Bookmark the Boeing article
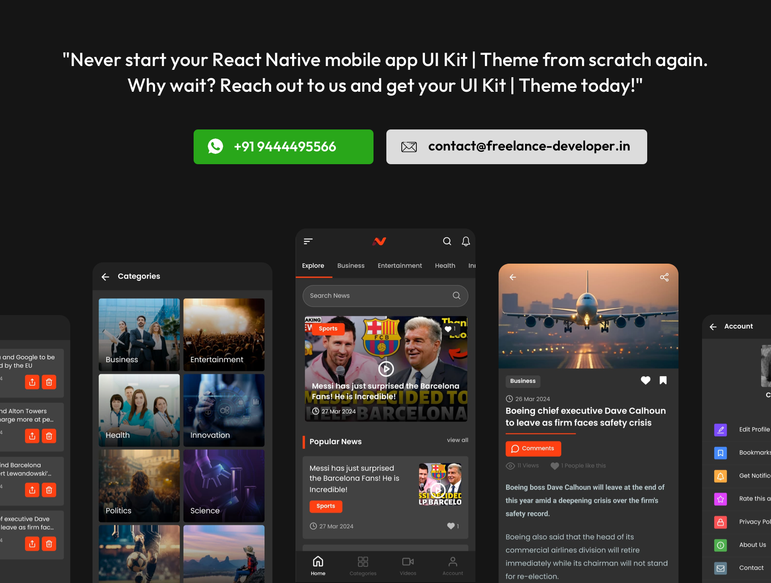Image resolution: width=771 pixels, height=583 pixels. [663, 380]
